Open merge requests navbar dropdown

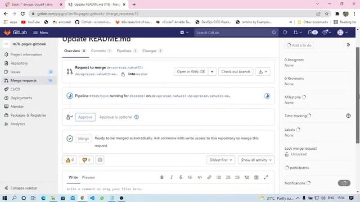298,33
